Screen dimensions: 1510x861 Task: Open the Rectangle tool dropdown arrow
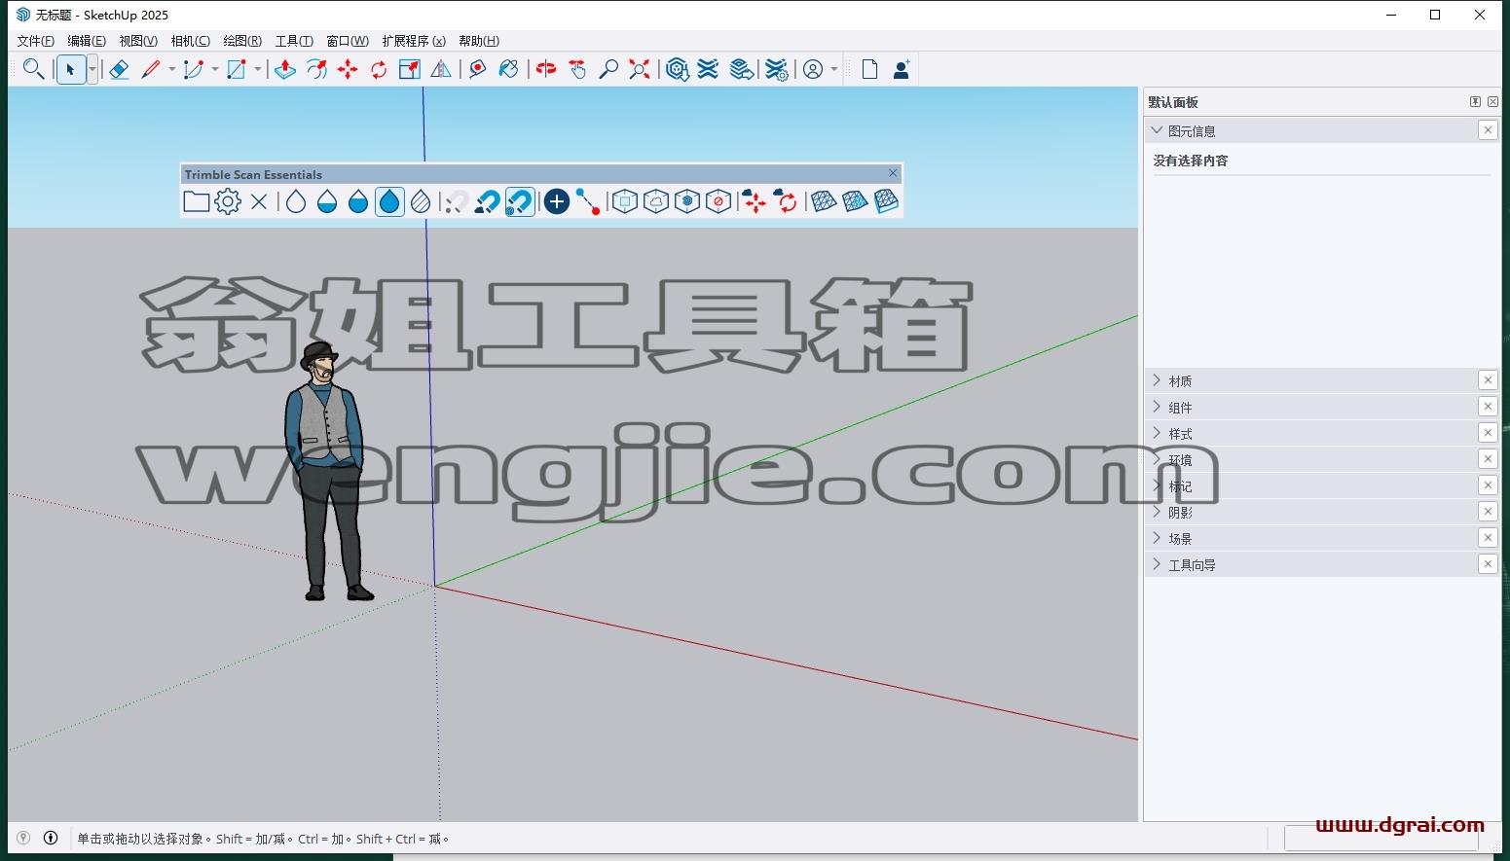258,69
